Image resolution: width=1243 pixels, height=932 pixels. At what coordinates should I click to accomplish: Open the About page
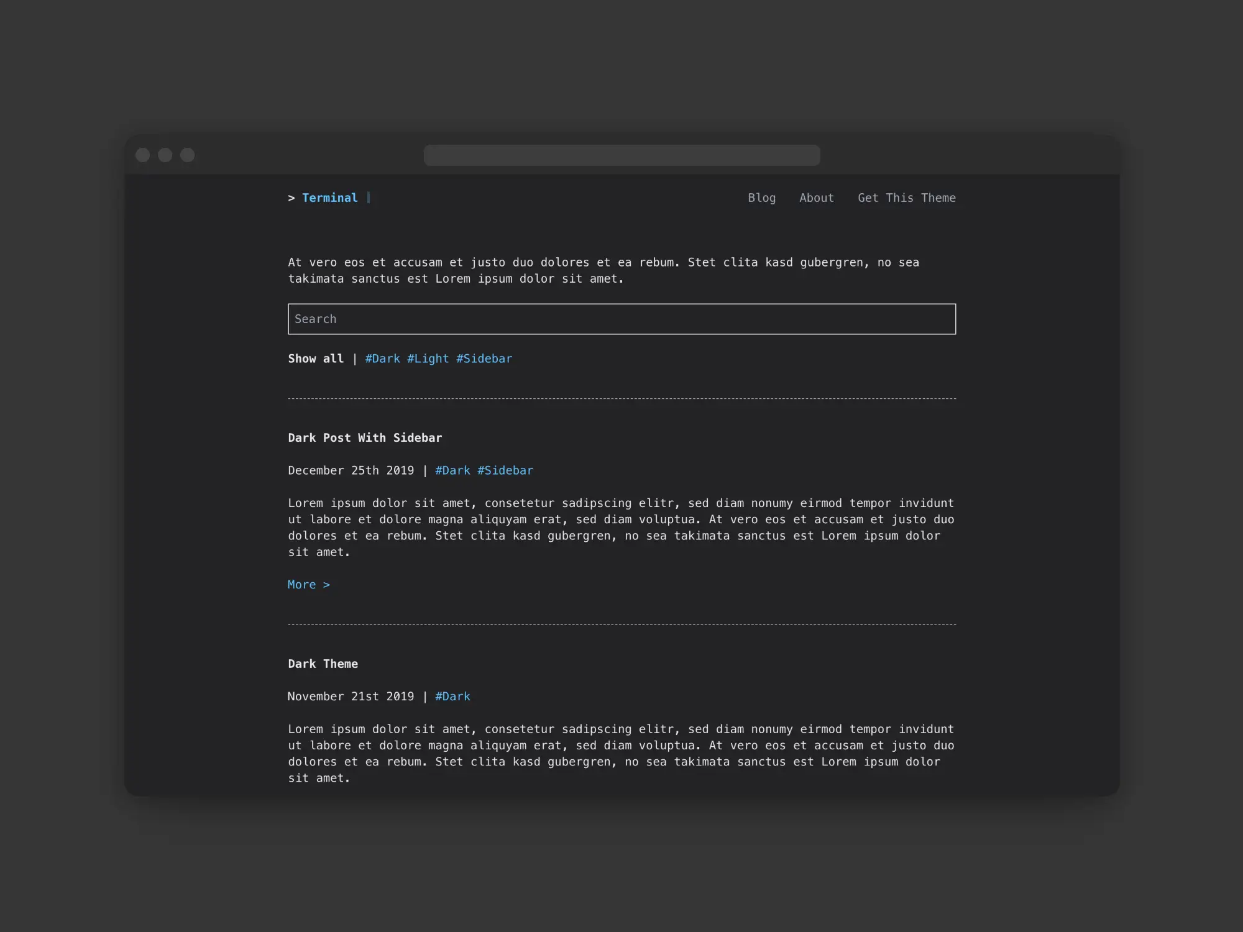pos(816,198)
